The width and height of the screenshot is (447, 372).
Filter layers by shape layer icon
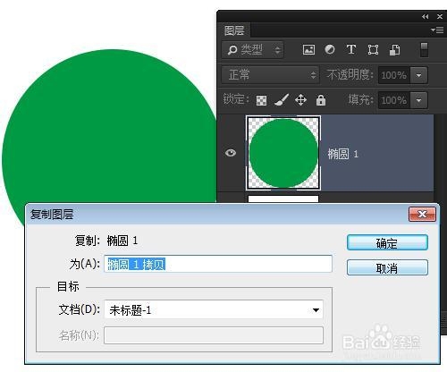click(373, 49)
